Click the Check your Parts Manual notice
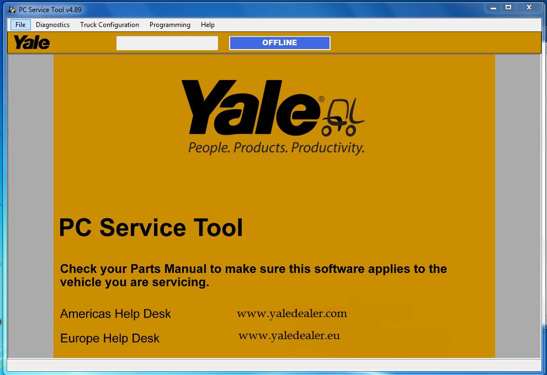Image resolution: width=547 pixels, height=375 pixels. (253, 275)
